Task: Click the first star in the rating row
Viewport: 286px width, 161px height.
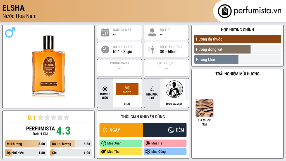Action: pyautogui.click(x=41, y=117)
